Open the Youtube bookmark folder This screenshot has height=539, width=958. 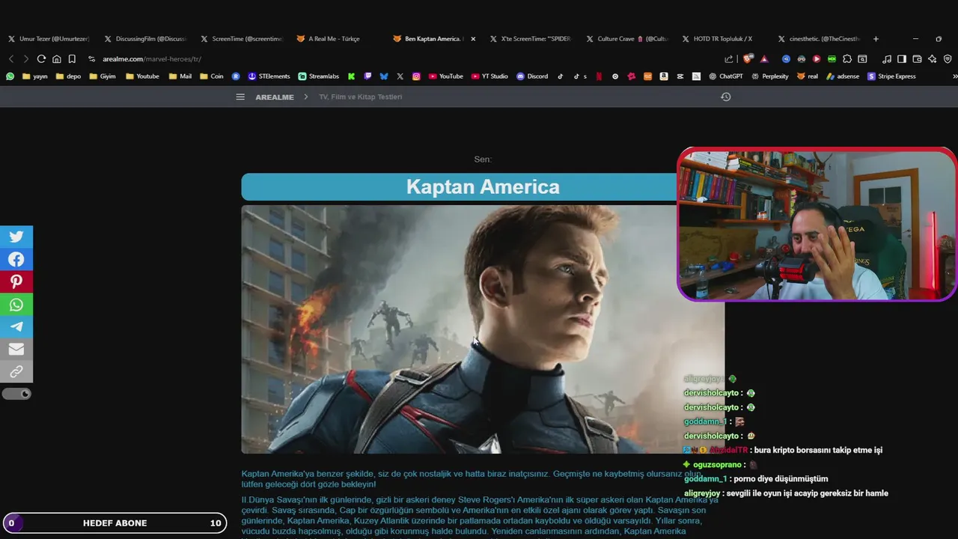coord(142,76)
